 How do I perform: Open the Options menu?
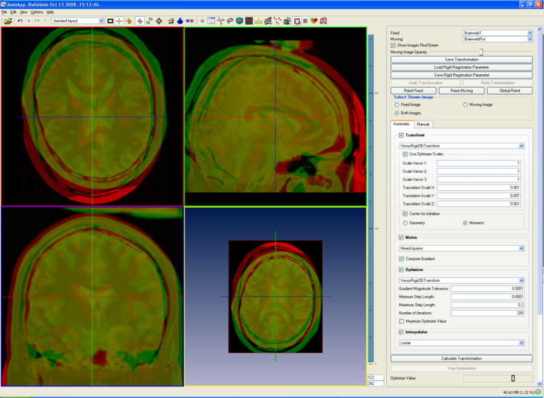pos(37,12)
